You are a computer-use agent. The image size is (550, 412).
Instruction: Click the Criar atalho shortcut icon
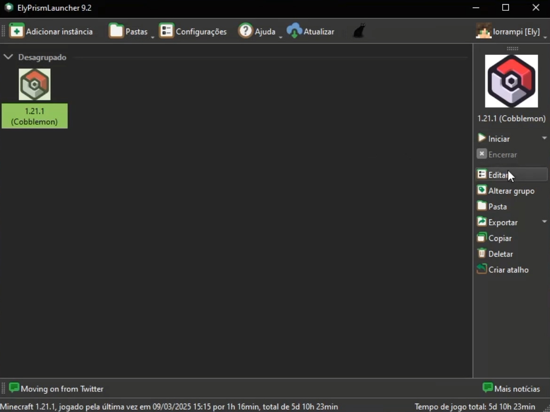[x=482, y=269]
